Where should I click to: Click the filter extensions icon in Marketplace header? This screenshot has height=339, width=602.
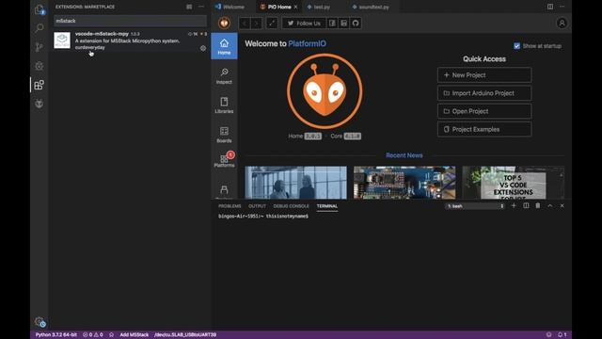(x=189, y=7)
